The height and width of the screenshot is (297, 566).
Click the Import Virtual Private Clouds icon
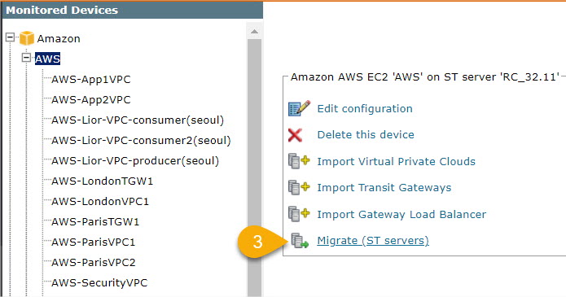click(299, 161)
